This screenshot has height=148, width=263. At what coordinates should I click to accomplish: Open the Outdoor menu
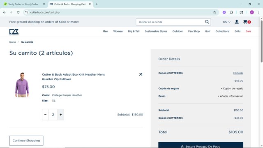(178, 31)
